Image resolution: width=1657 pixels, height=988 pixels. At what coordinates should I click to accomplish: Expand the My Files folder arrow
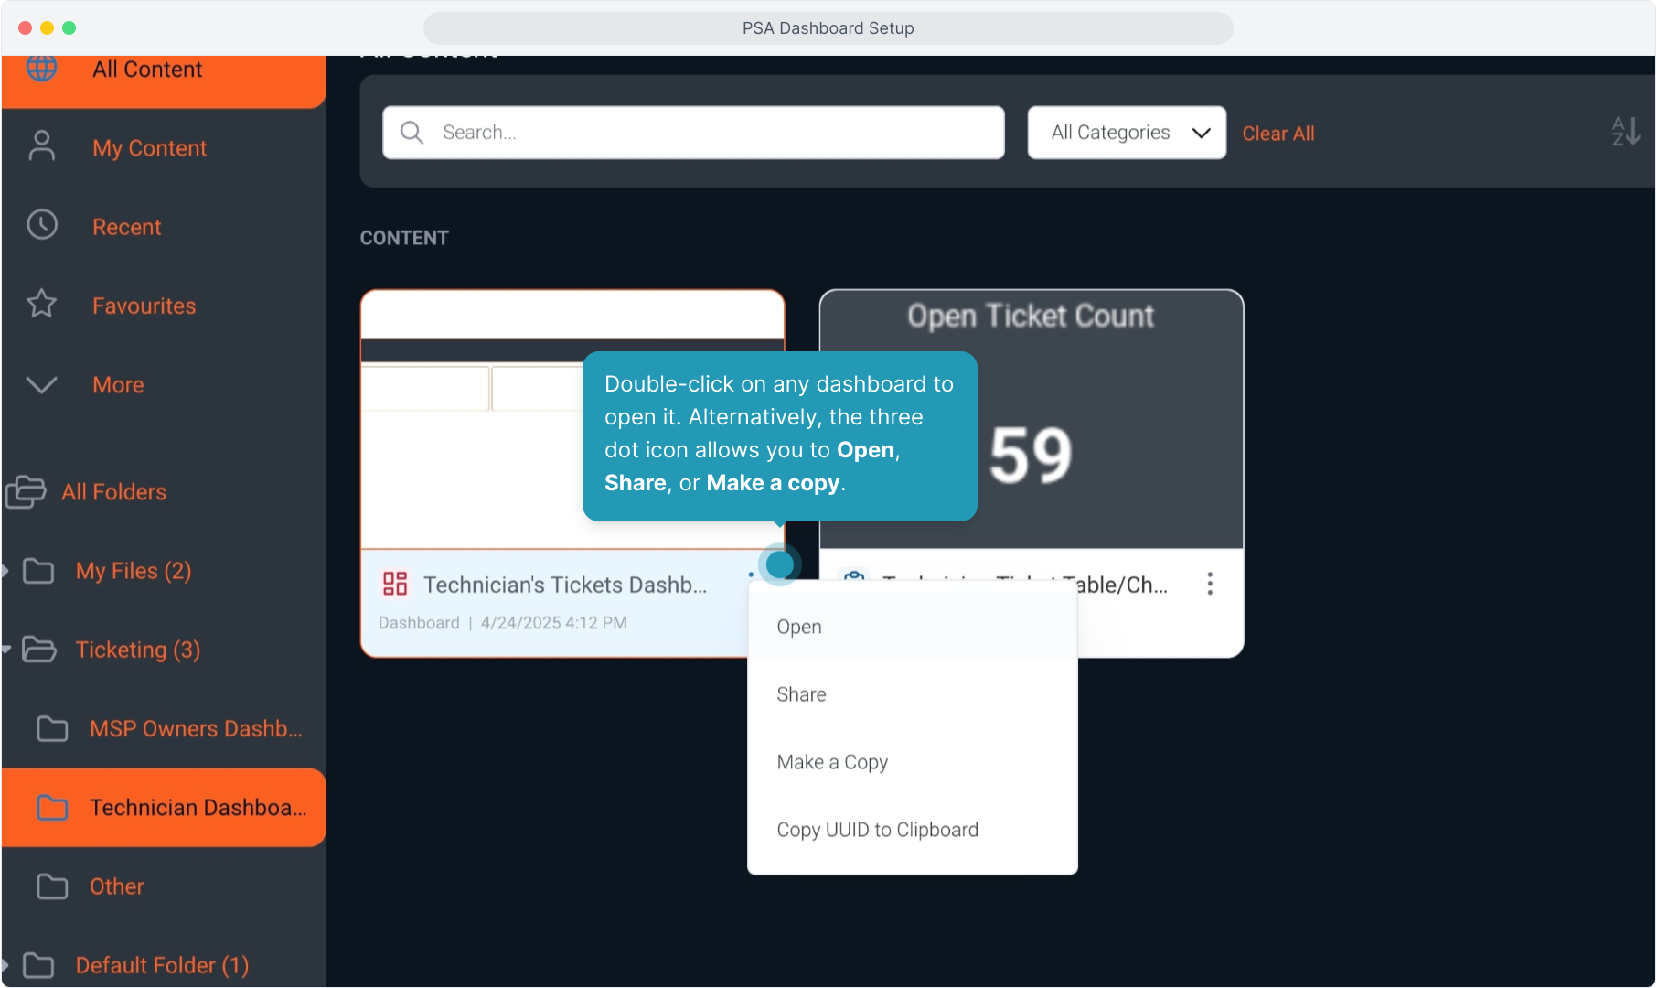[x=5, y=571]
